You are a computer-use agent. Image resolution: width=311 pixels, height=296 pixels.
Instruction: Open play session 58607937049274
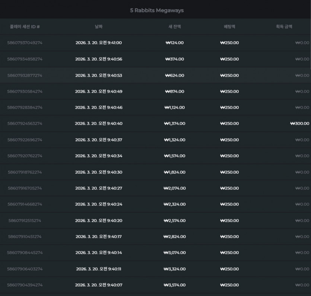click(25, 43)
